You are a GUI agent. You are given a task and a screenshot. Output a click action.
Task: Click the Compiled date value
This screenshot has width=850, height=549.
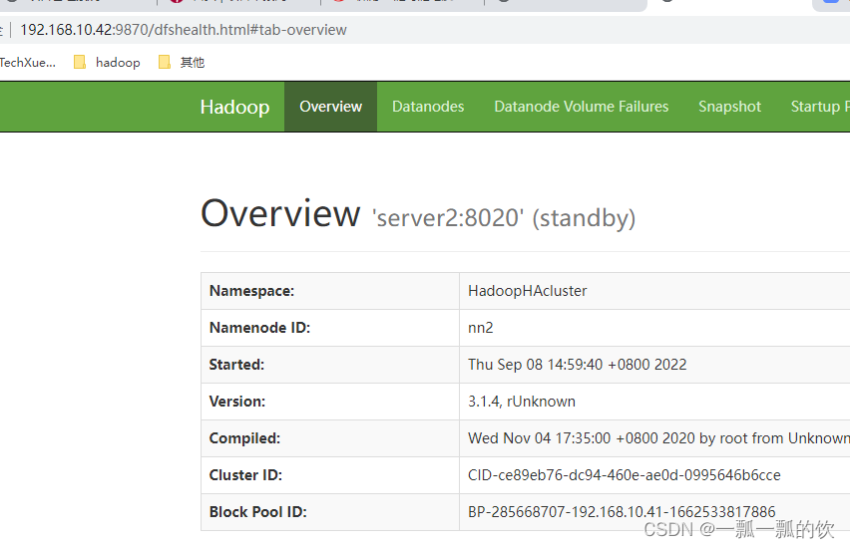tap(658, 438)
